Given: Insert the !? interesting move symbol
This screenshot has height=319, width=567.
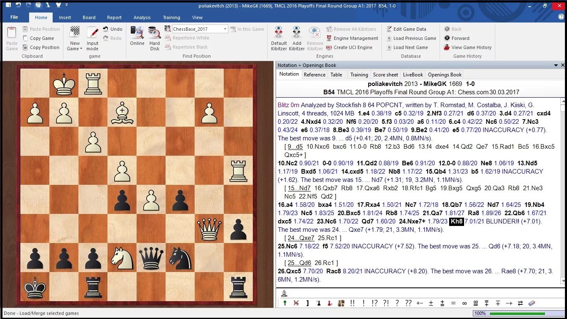Looking at the screenshot, I should 374,303.
